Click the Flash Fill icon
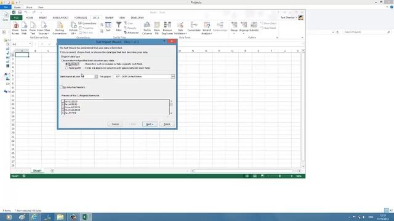The width and height of the screenshot is (394, 221). (157, 28)
